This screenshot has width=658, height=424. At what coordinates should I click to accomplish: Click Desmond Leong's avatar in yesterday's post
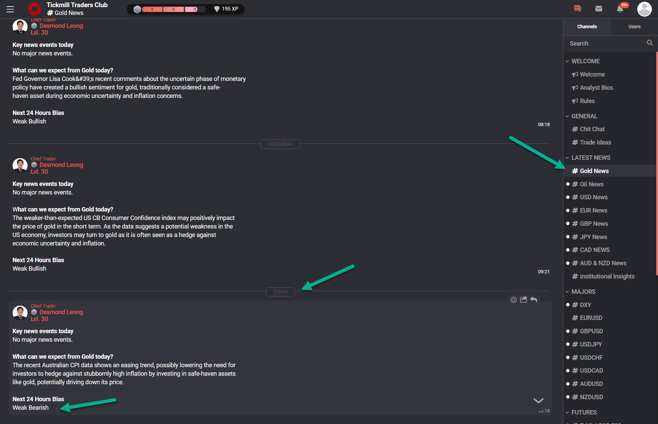tap(20, 166)
